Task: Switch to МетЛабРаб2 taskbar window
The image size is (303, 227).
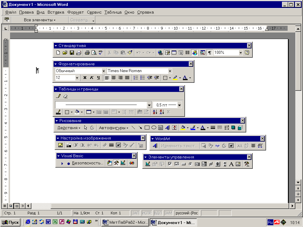Action: (125, 222)
